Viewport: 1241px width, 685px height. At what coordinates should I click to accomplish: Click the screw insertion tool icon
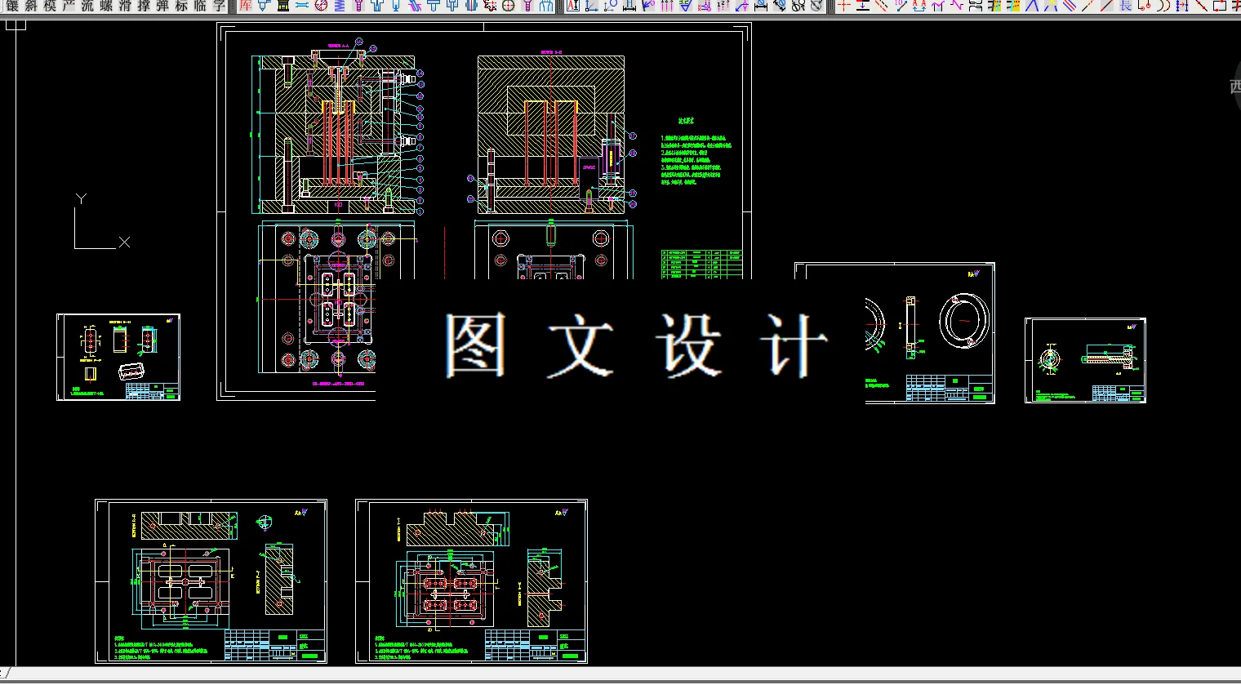point(358,8)
